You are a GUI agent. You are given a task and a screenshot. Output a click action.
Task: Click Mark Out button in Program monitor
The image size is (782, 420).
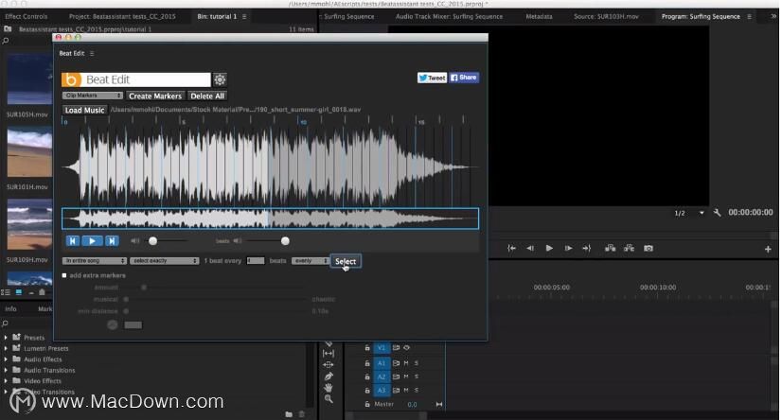point(587,248)
